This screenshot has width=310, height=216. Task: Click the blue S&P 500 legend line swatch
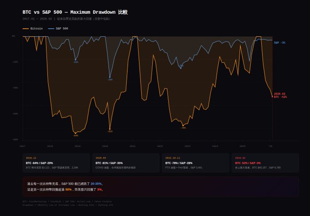click(51, 28)
